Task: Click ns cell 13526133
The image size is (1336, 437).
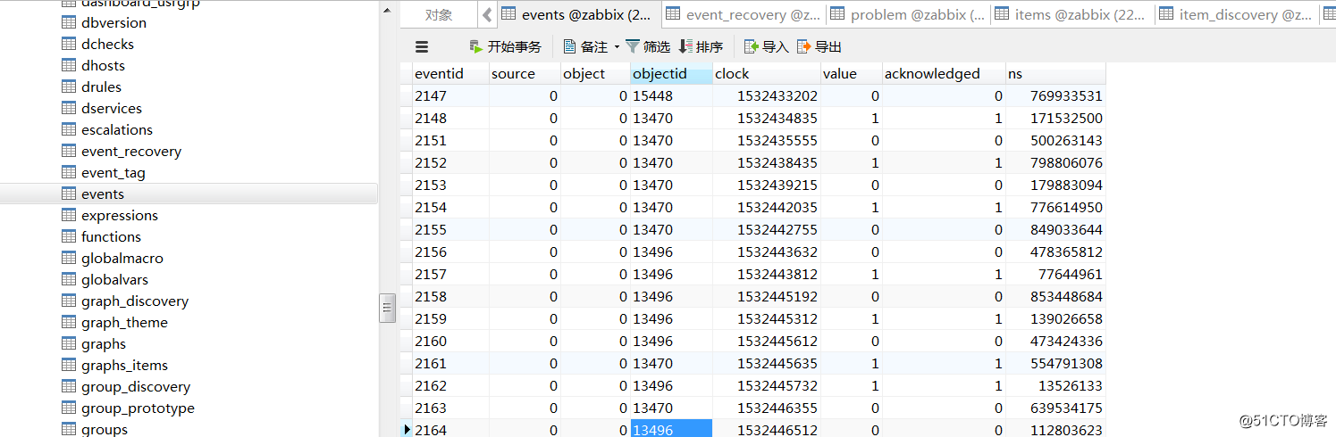Action: click(x=1055, y=385)
